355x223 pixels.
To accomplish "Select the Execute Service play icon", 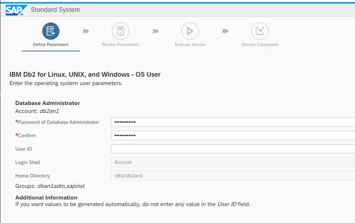I will tap(190, 31).
